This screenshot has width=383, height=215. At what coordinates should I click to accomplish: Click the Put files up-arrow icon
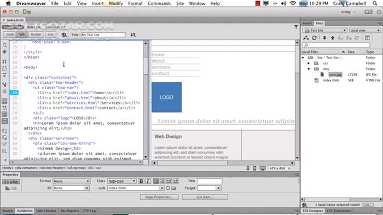333,38
